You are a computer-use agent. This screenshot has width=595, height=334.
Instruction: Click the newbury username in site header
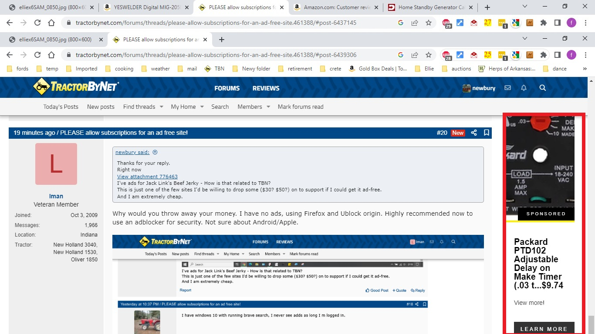(484, 88)
